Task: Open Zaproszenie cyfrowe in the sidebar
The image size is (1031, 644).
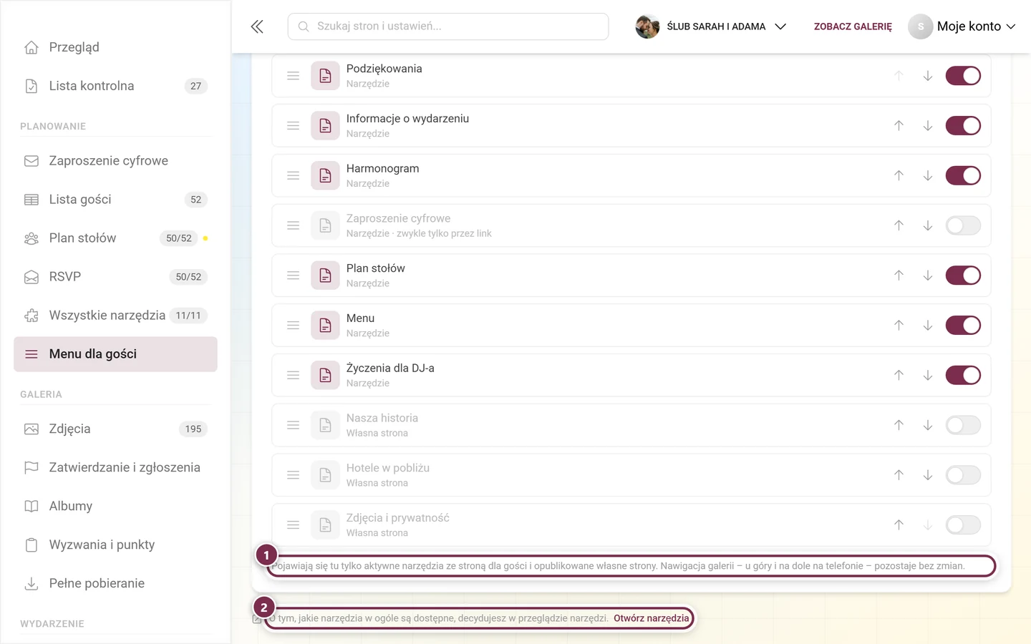Action: (115, 161)
